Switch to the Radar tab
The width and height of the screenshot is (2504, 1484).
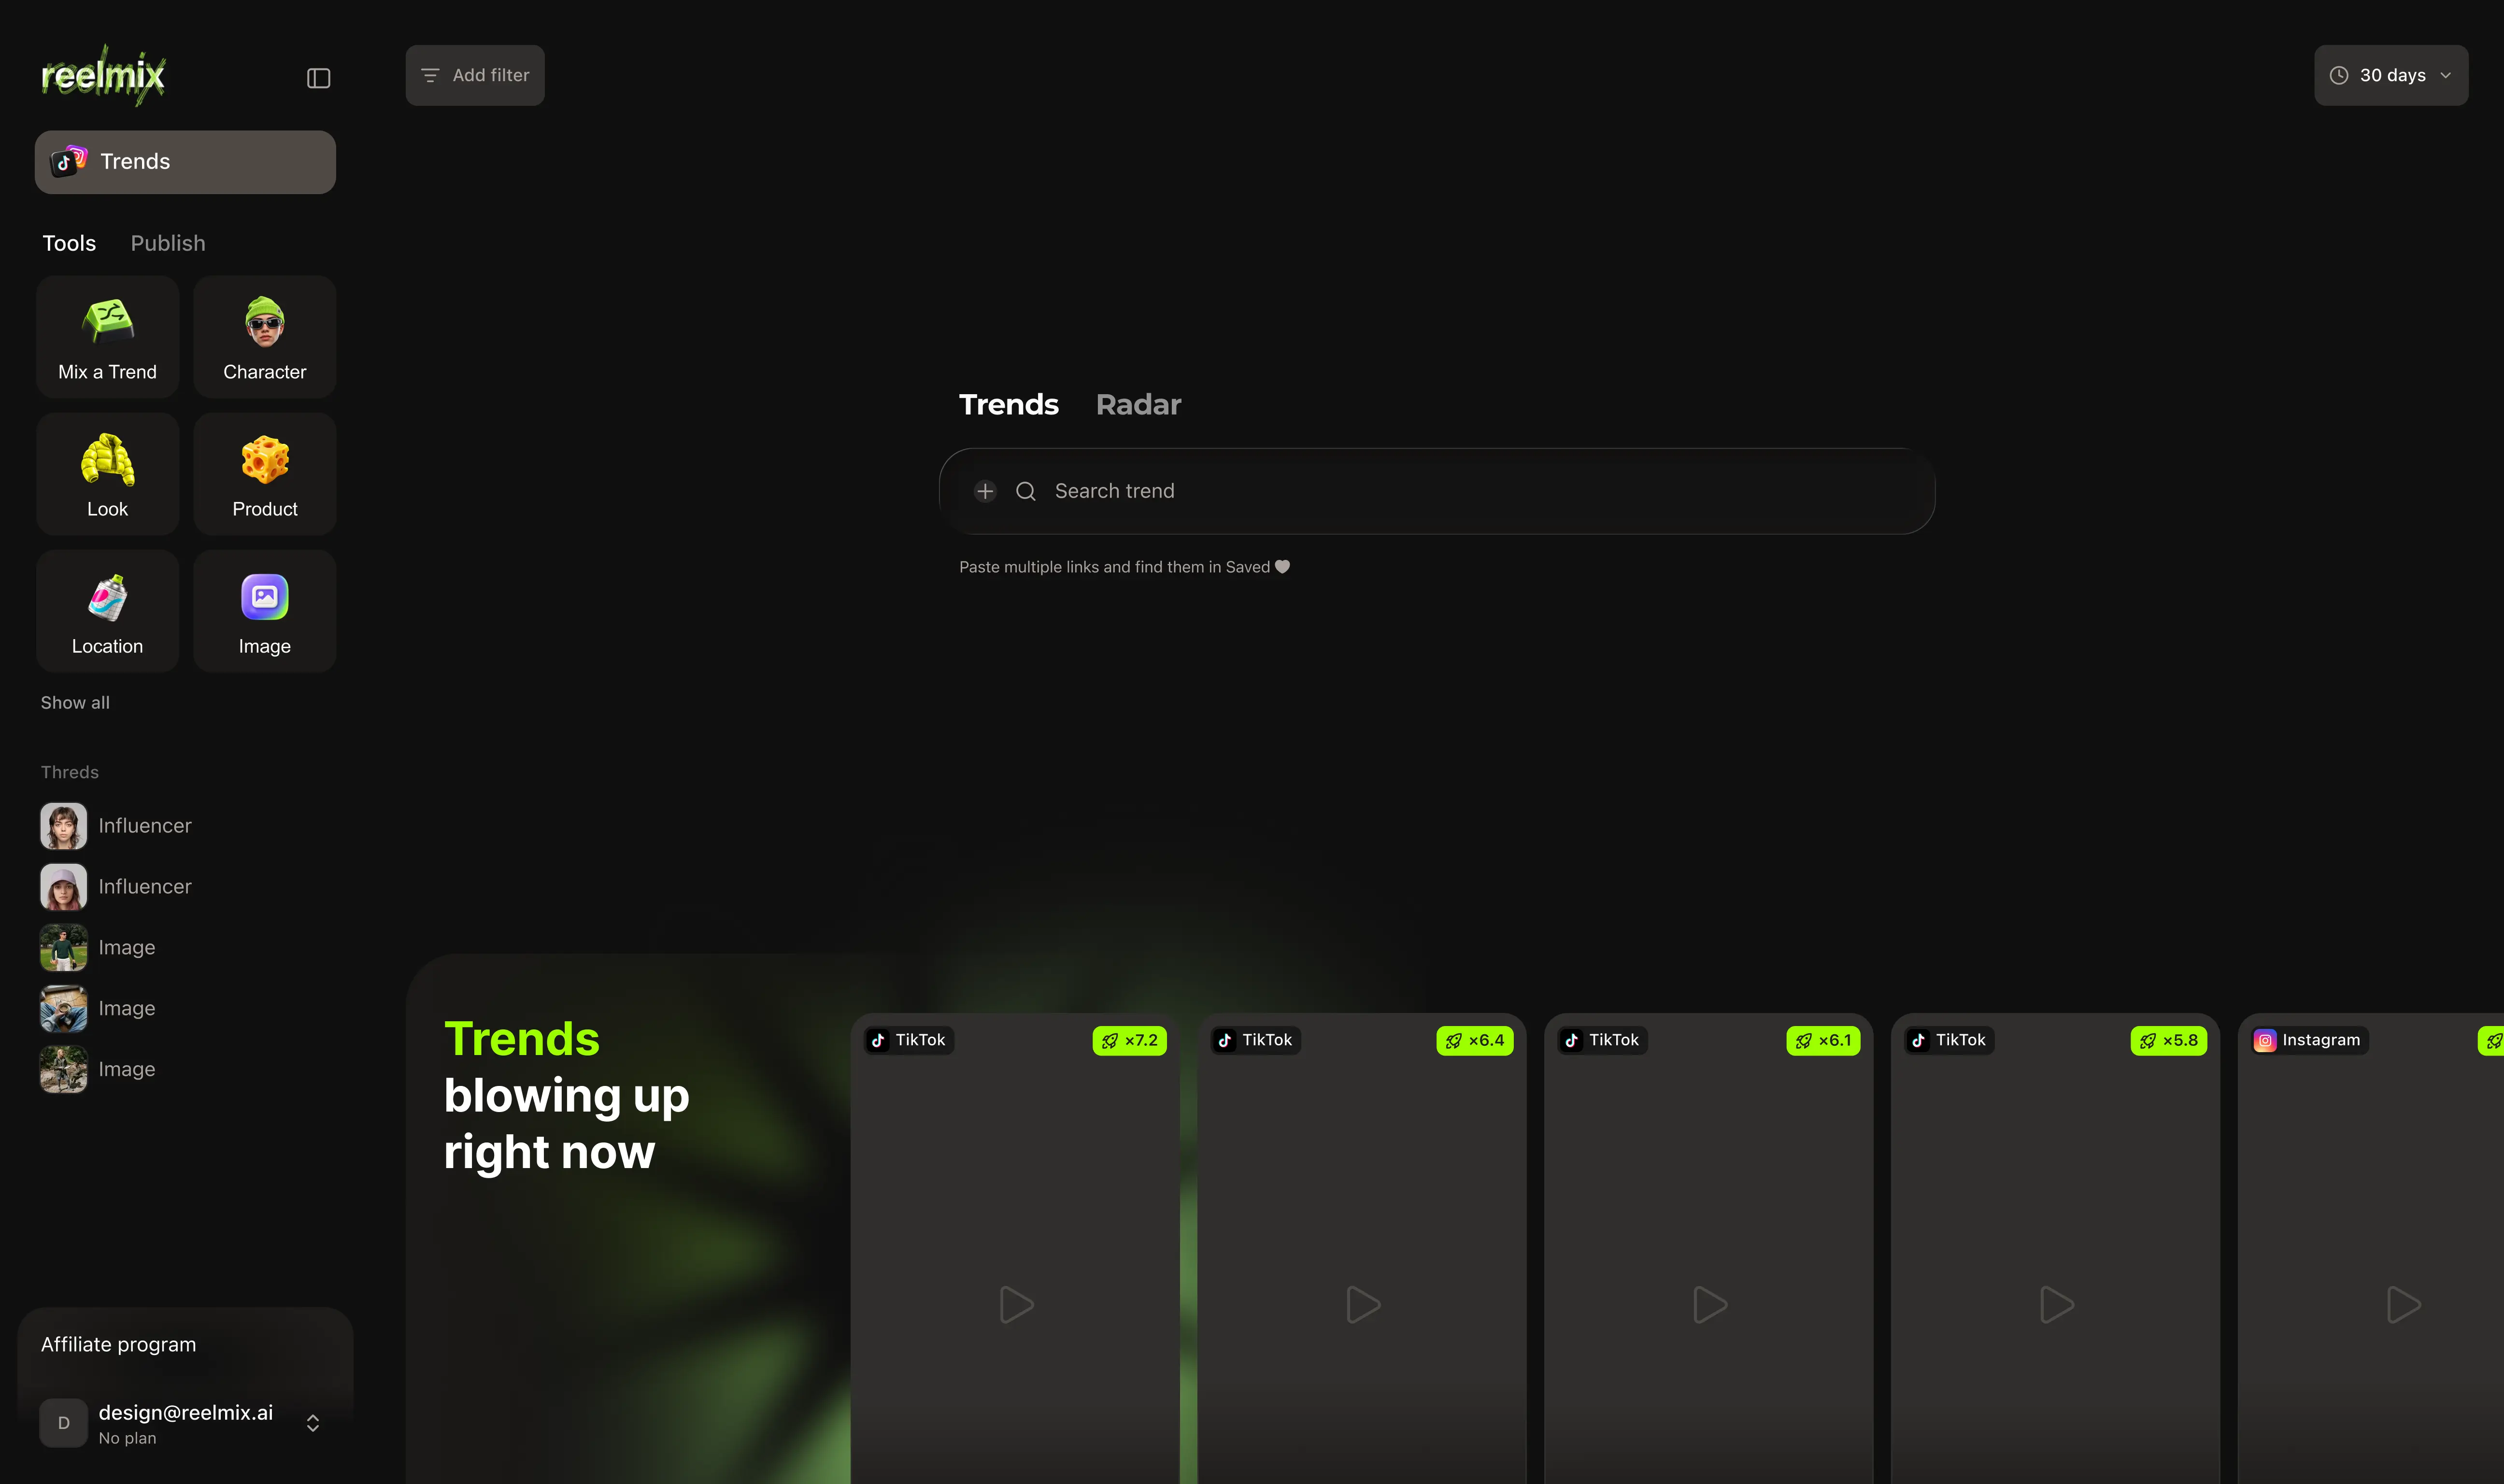click(x=1138, y=404)
